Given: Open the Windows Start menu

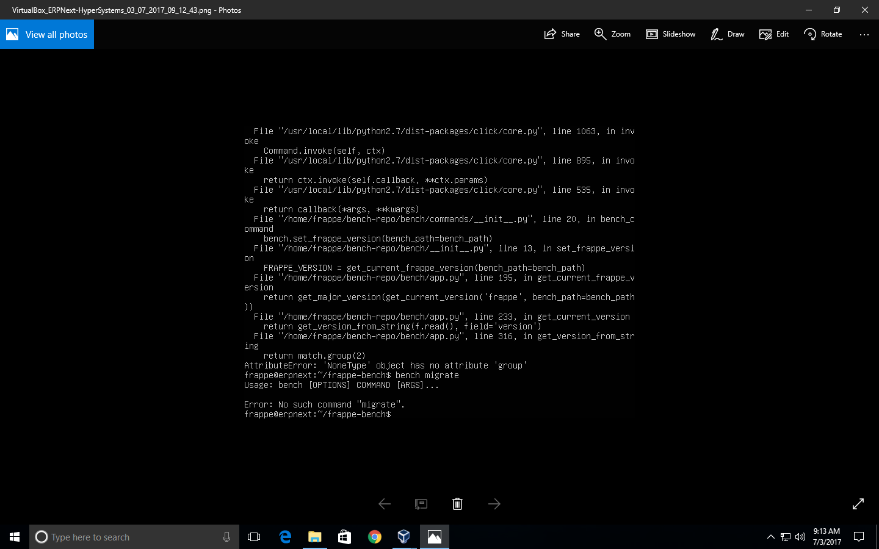Looking at the screenshot, I should click(15, 537).
